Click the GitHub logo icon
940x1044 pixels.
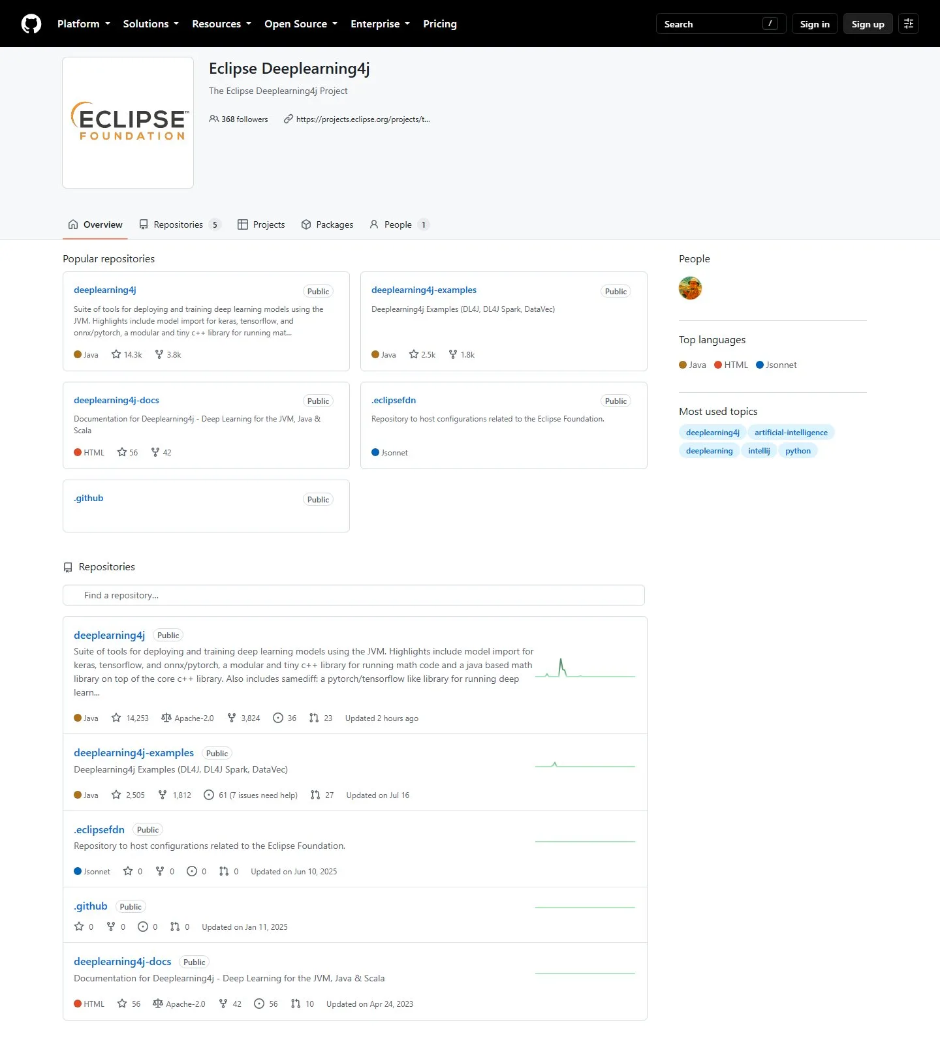click(31, 23)
